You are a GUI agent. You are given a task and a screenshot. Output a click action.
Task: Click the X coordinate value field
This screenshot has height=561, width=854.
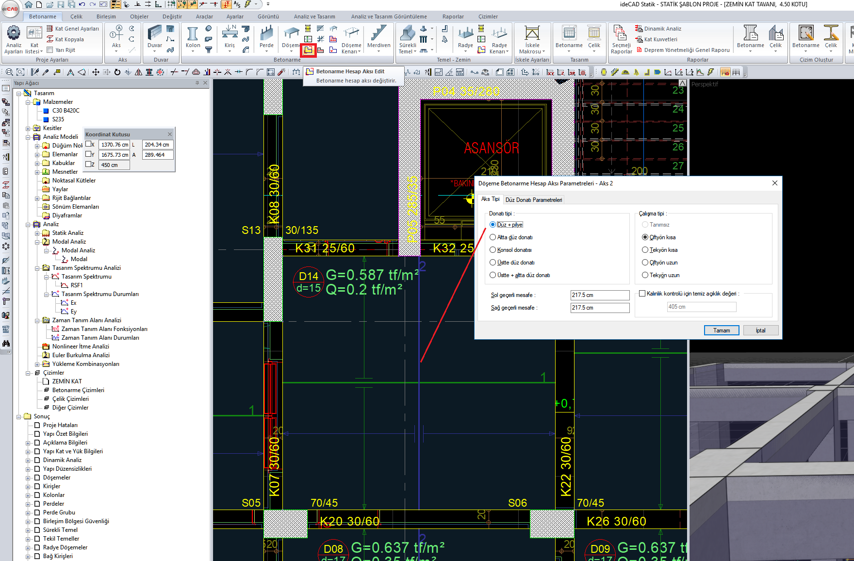pyautogui.click(x=114, y=145)
